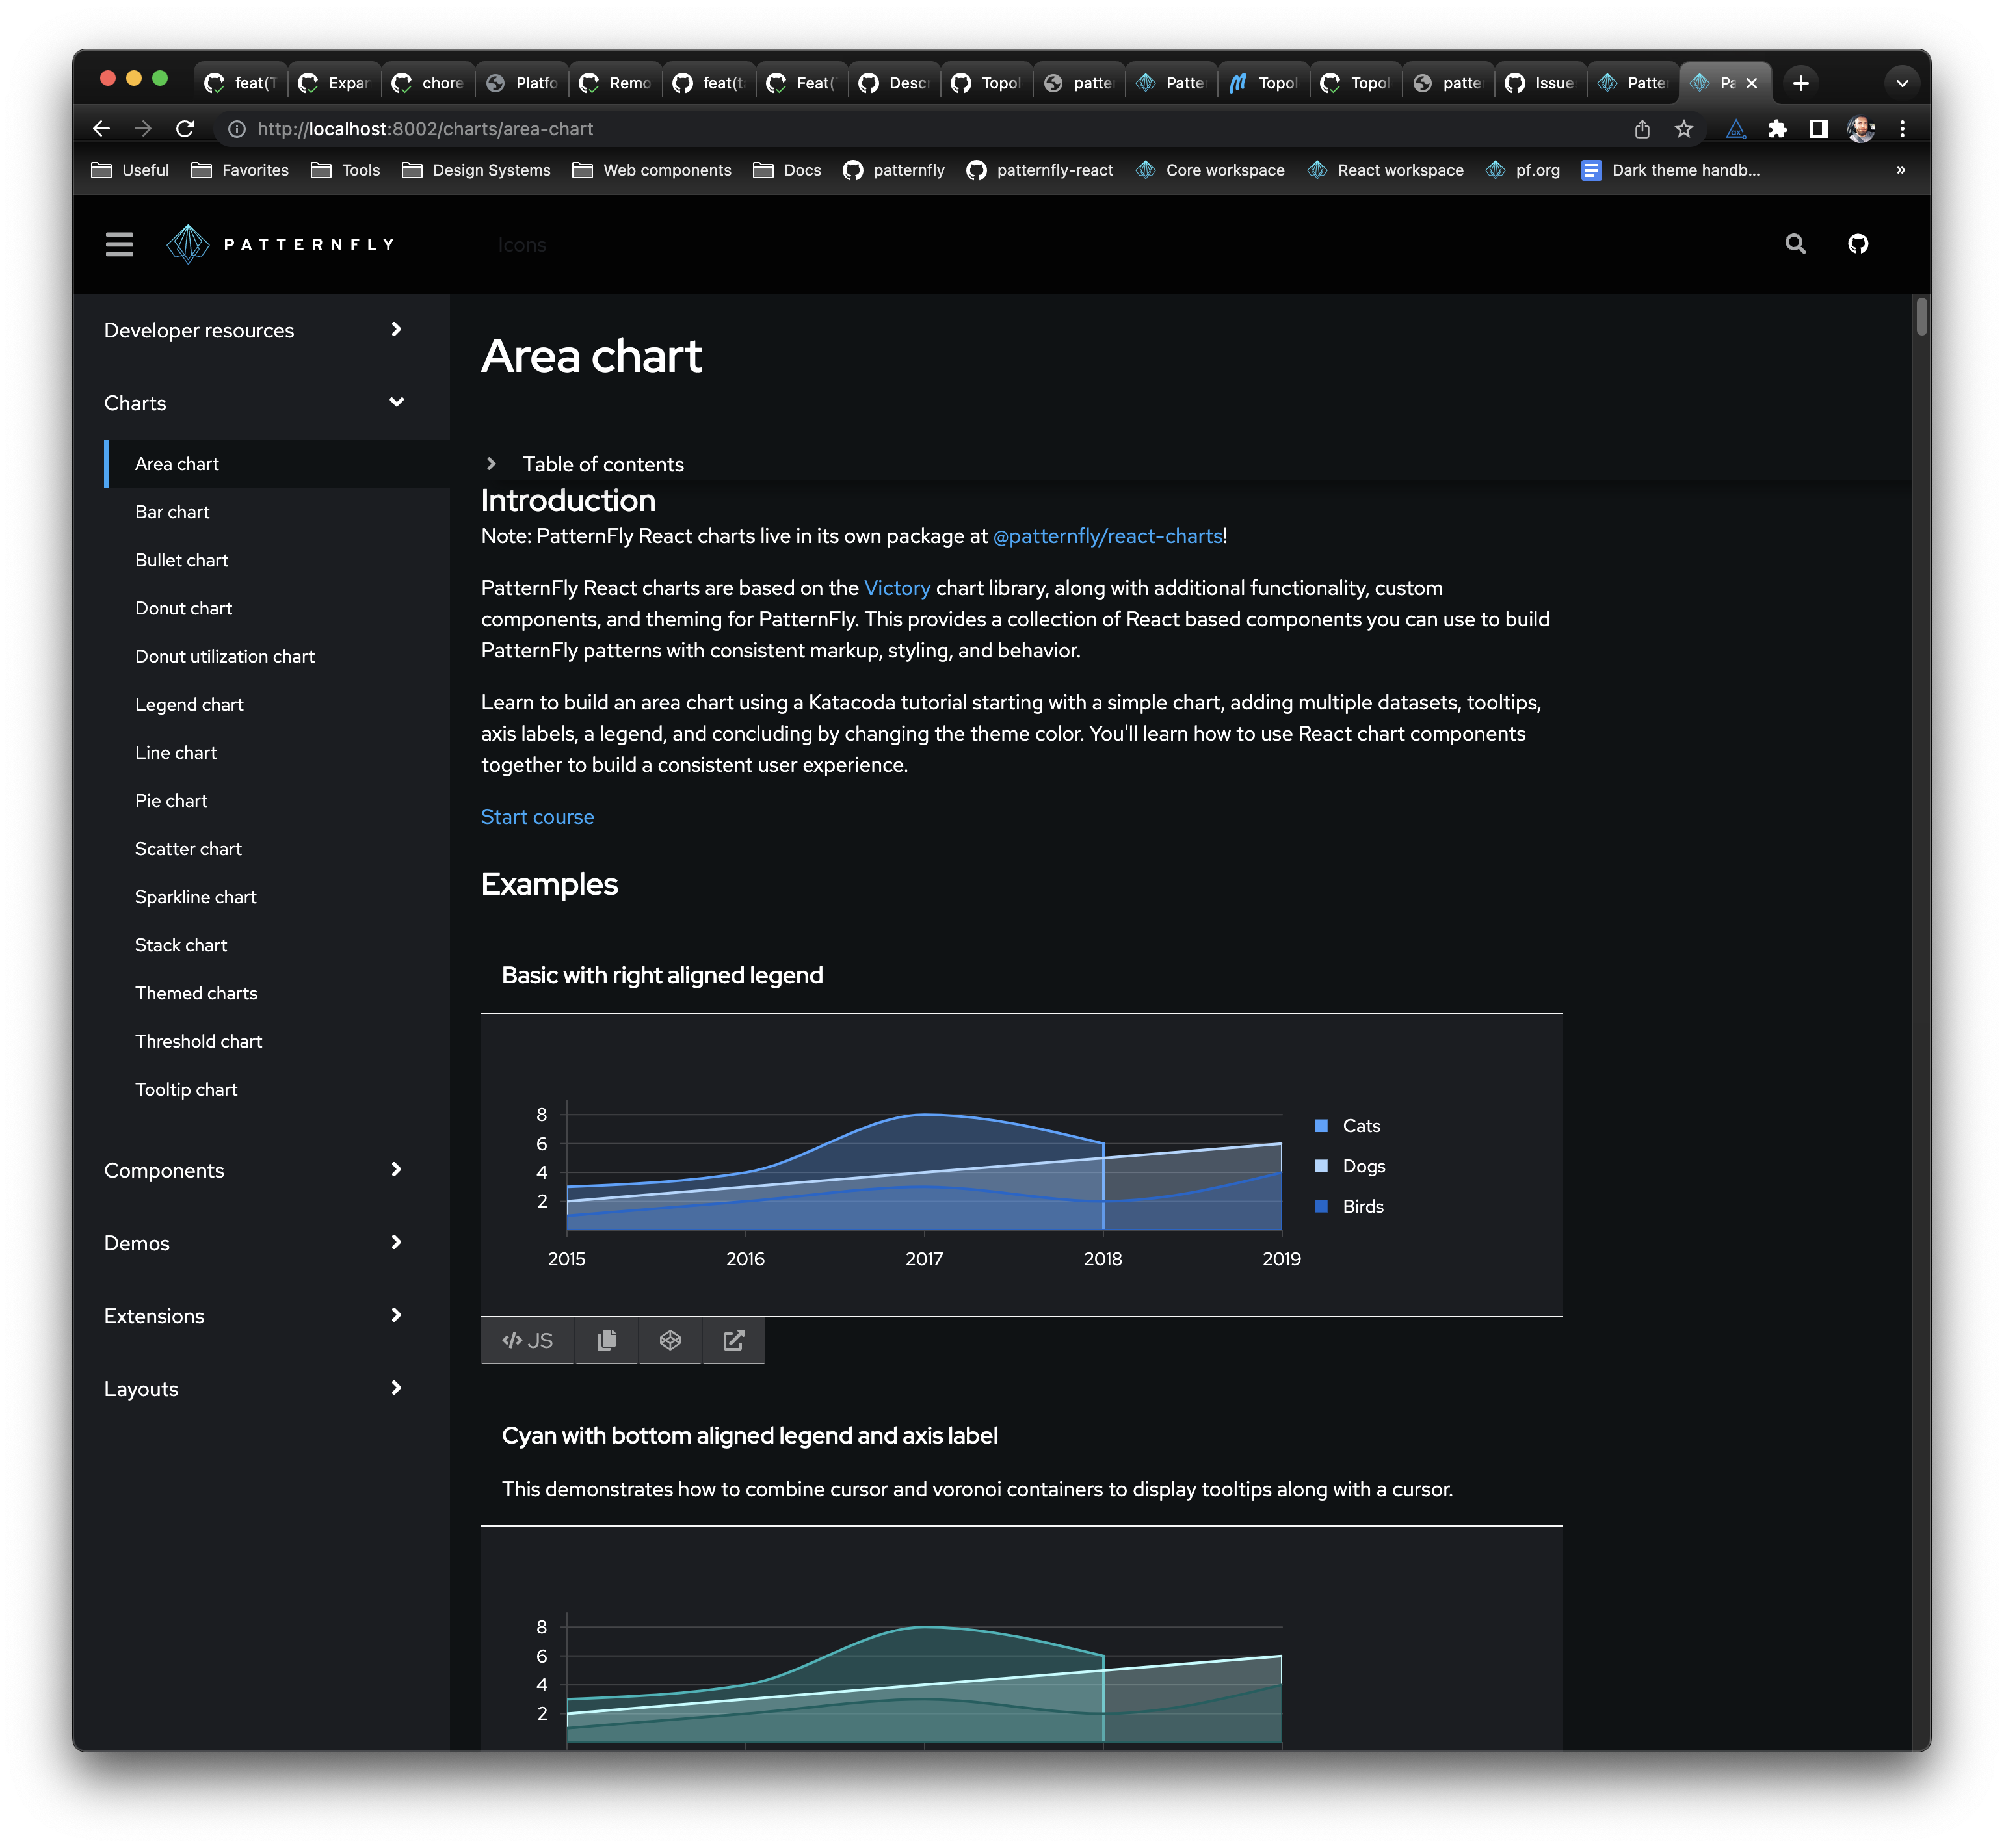Open example fullscreen in new window

coord(733,1340)
